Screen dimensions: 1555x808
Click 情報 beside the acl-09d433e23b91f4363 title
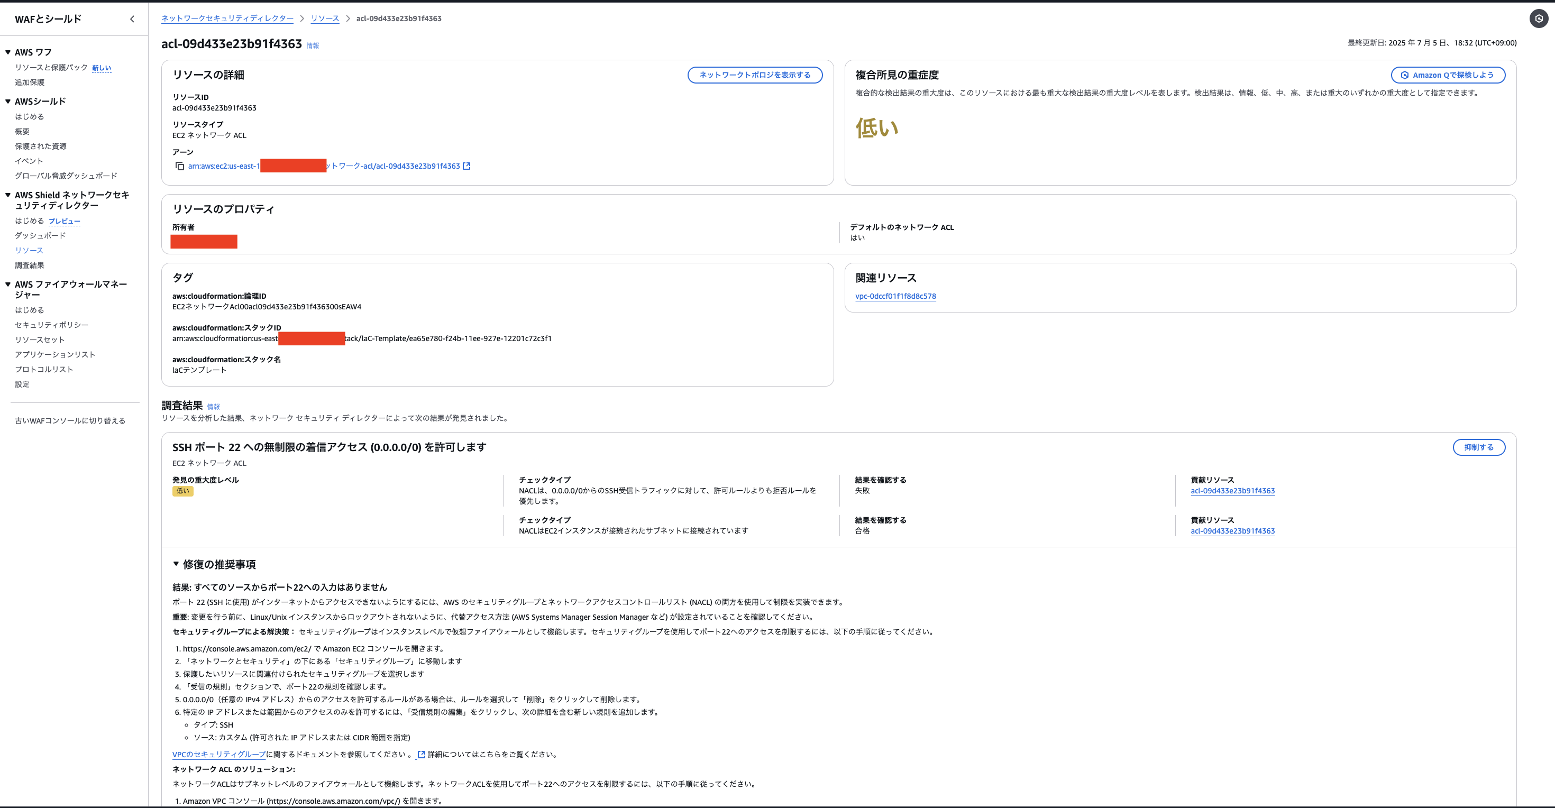(313, 44)
